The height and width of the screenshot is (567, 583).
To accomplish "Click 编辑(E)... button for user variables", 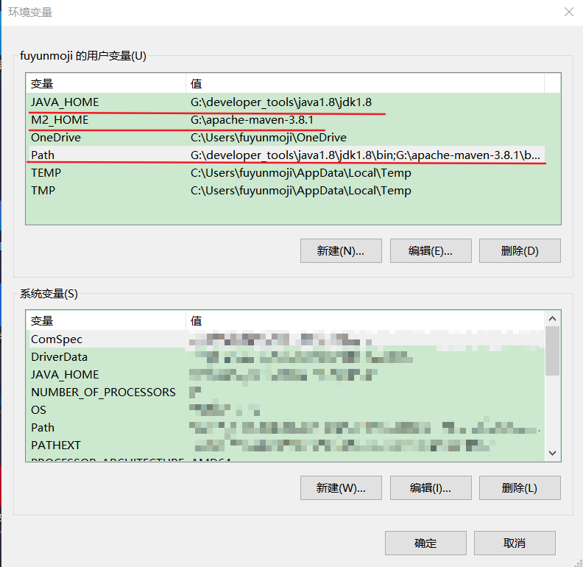I will tap(431, 251).
